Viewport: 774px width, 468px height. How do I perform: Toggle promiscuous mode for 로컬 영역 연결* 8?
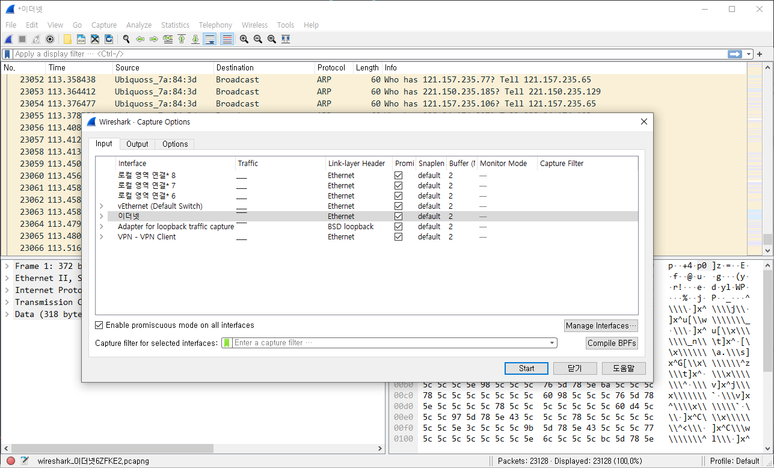[x=398, y=176]
